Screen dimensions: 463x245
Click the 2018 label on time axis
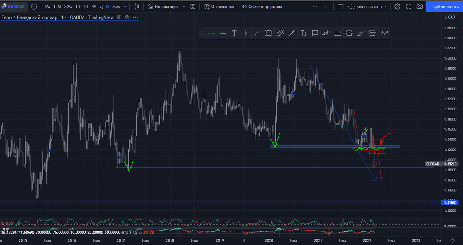click(x=170, y=240)
